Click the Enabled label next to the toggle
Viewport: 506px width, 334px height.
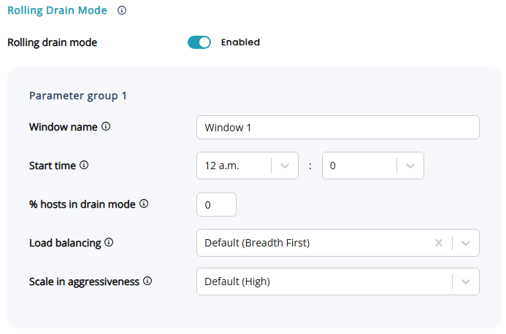click(240, 42)
